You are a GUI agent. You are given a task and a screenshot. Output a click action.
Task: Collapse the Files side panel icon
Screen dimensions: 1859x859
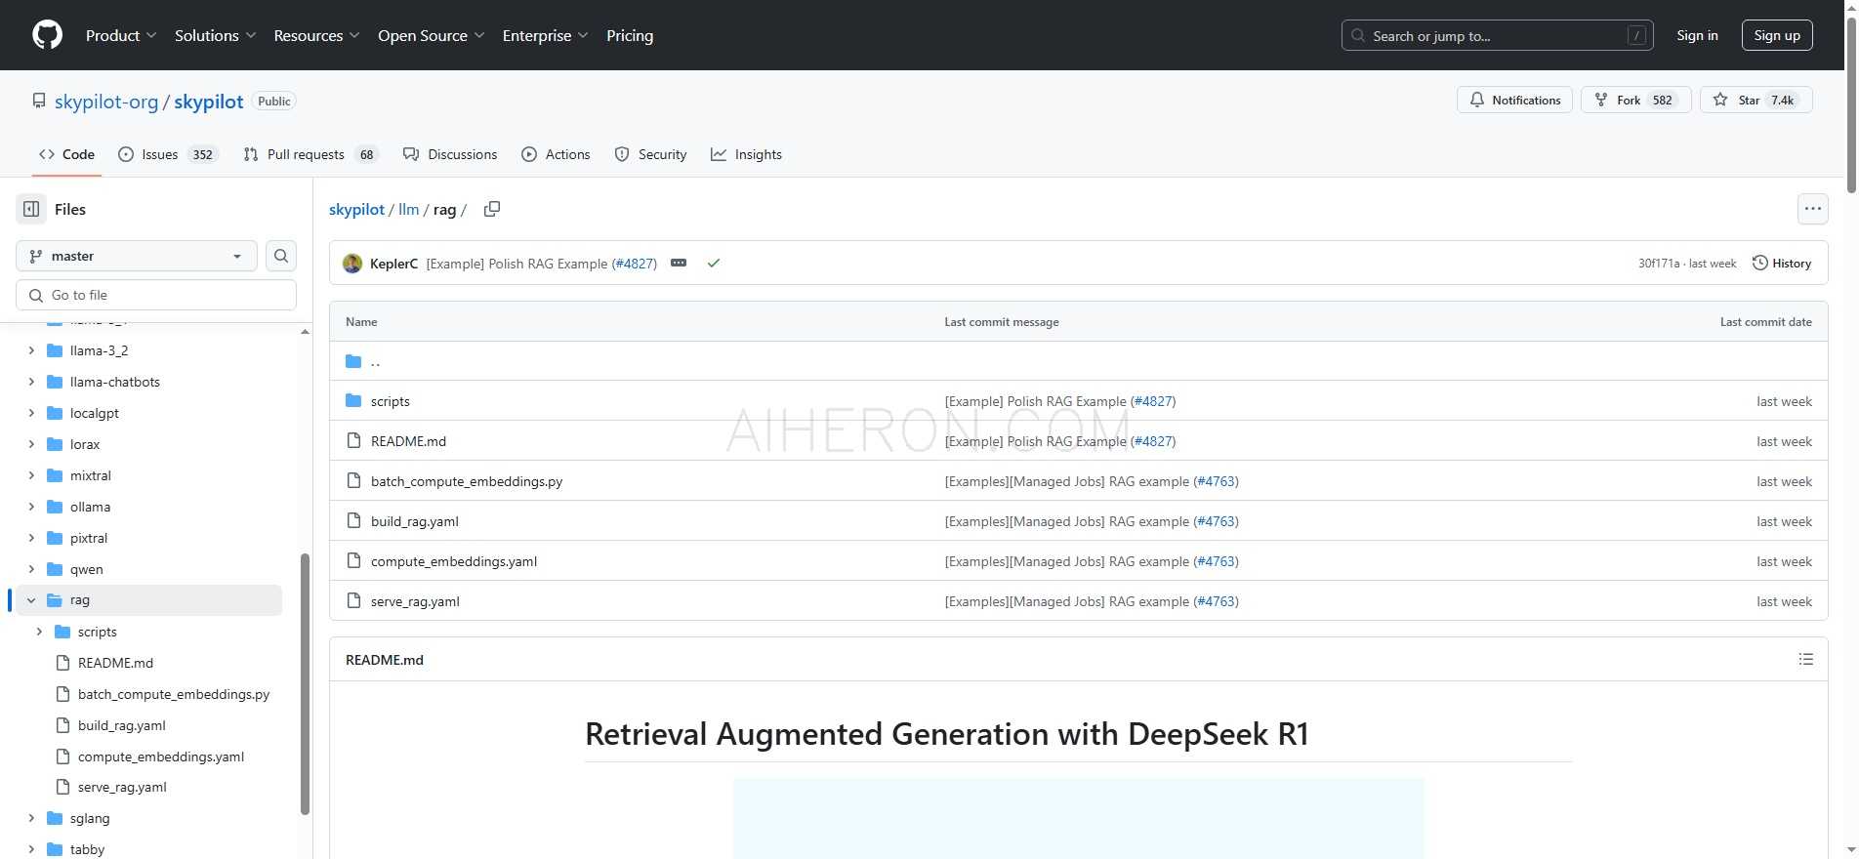(x=31, y=209)
